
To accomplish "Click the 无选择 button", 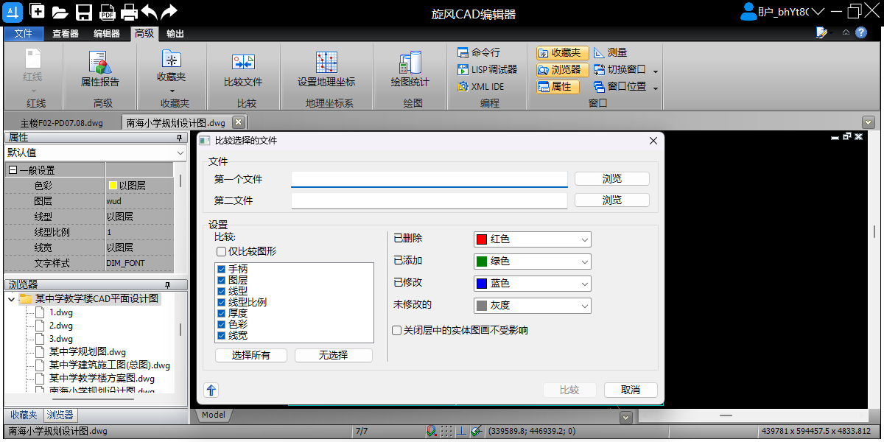I will 334,355.
